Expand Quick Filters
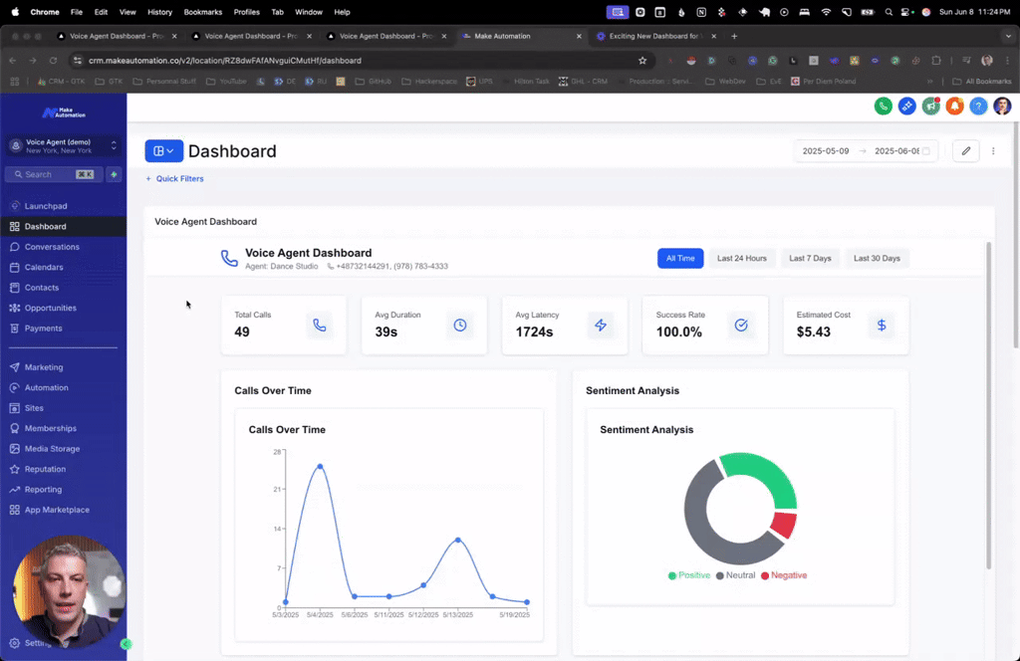The height and width of the screenshot is (661, 1020). 175,178
